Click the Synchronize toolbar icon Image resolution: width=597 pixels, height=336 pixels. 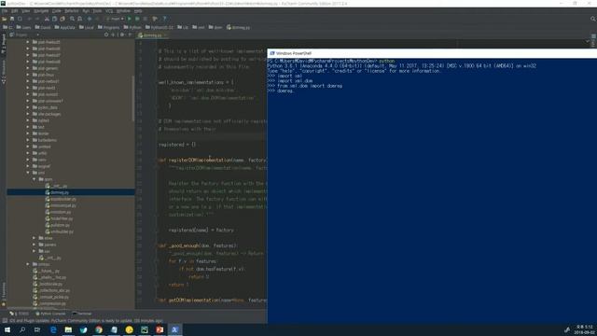click(x=20, y=19)
